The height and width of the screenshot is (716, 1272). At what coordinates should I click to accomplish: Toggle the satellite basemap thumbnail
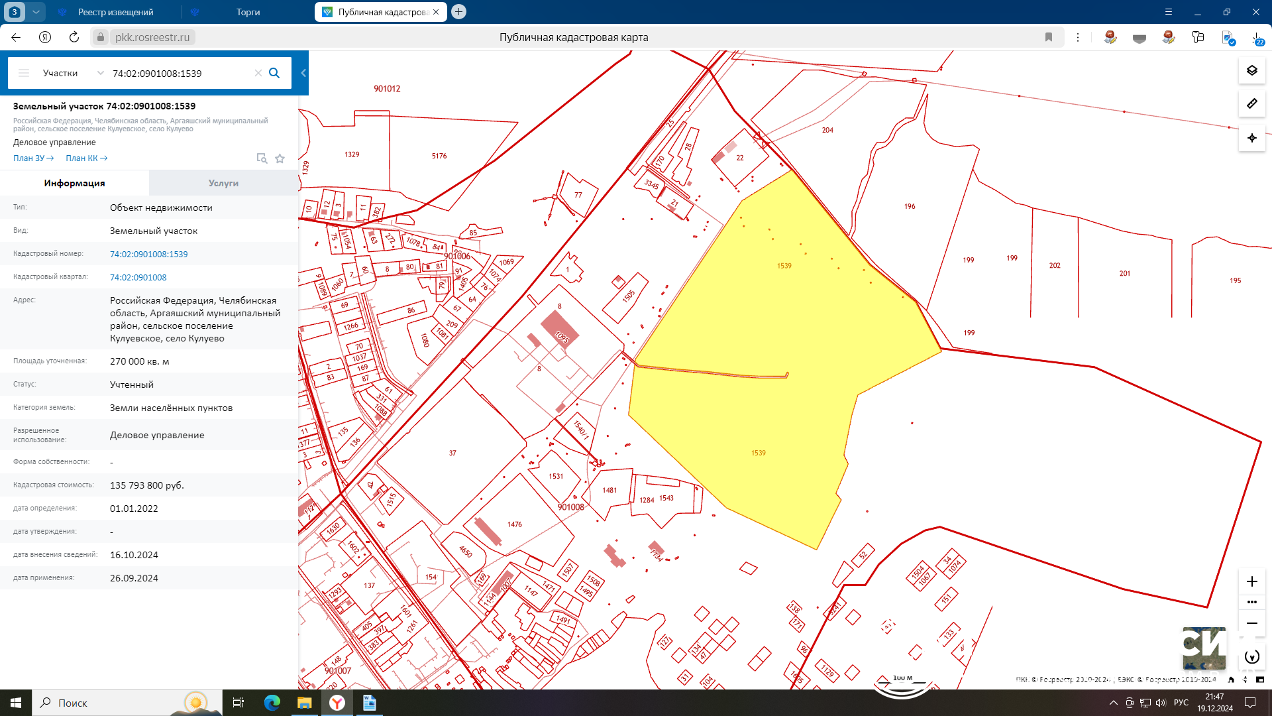coord(1204,648)
